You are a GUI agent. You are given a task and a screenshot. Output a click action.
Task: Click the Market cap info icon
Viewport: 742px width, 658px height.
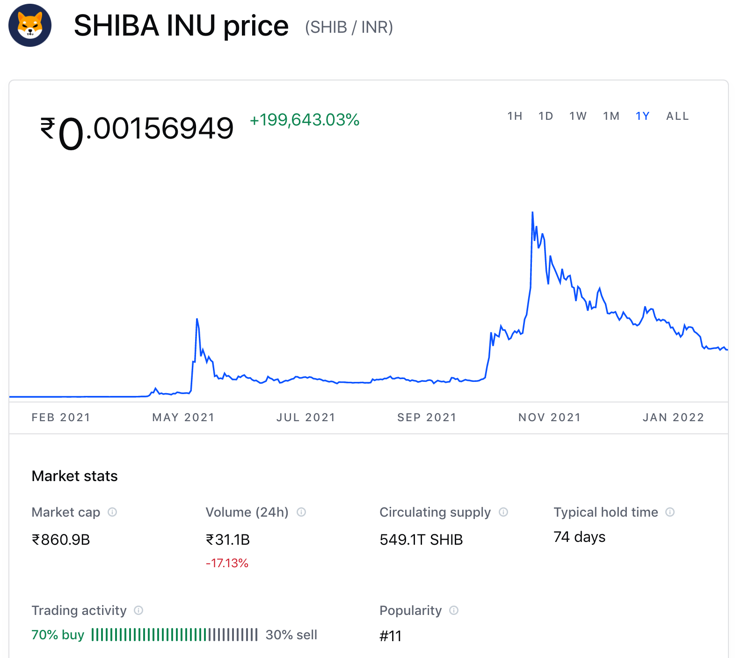click(112, 512)
